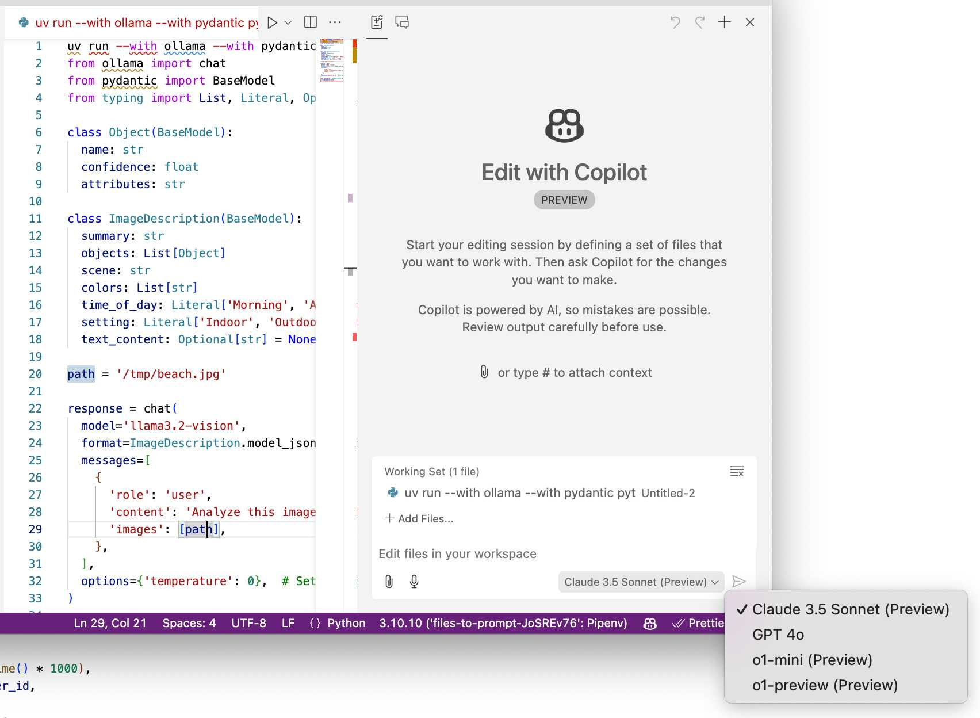Start a new edit session with plus
980x718 pixels.
725,22
